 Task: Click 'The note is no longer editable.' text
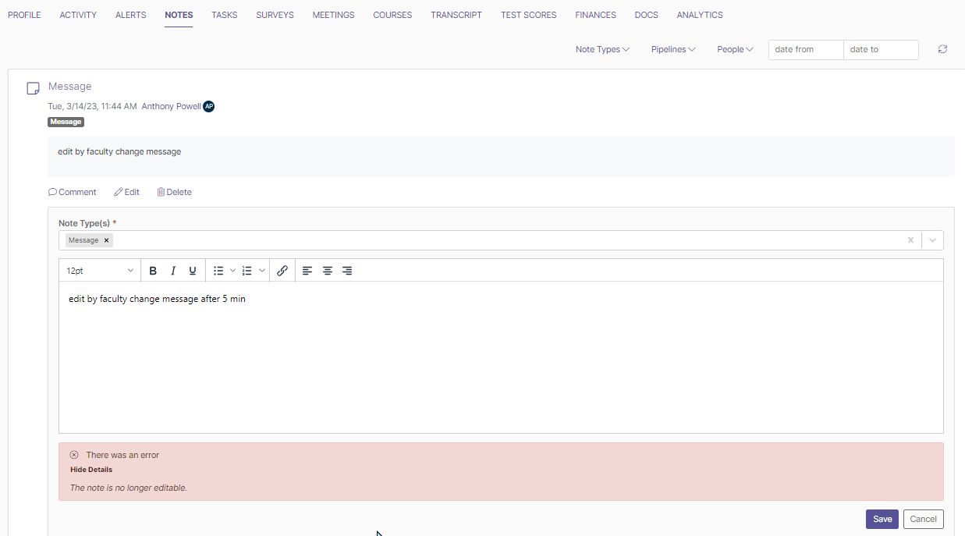pyautogui.click(x=129, y=488)
